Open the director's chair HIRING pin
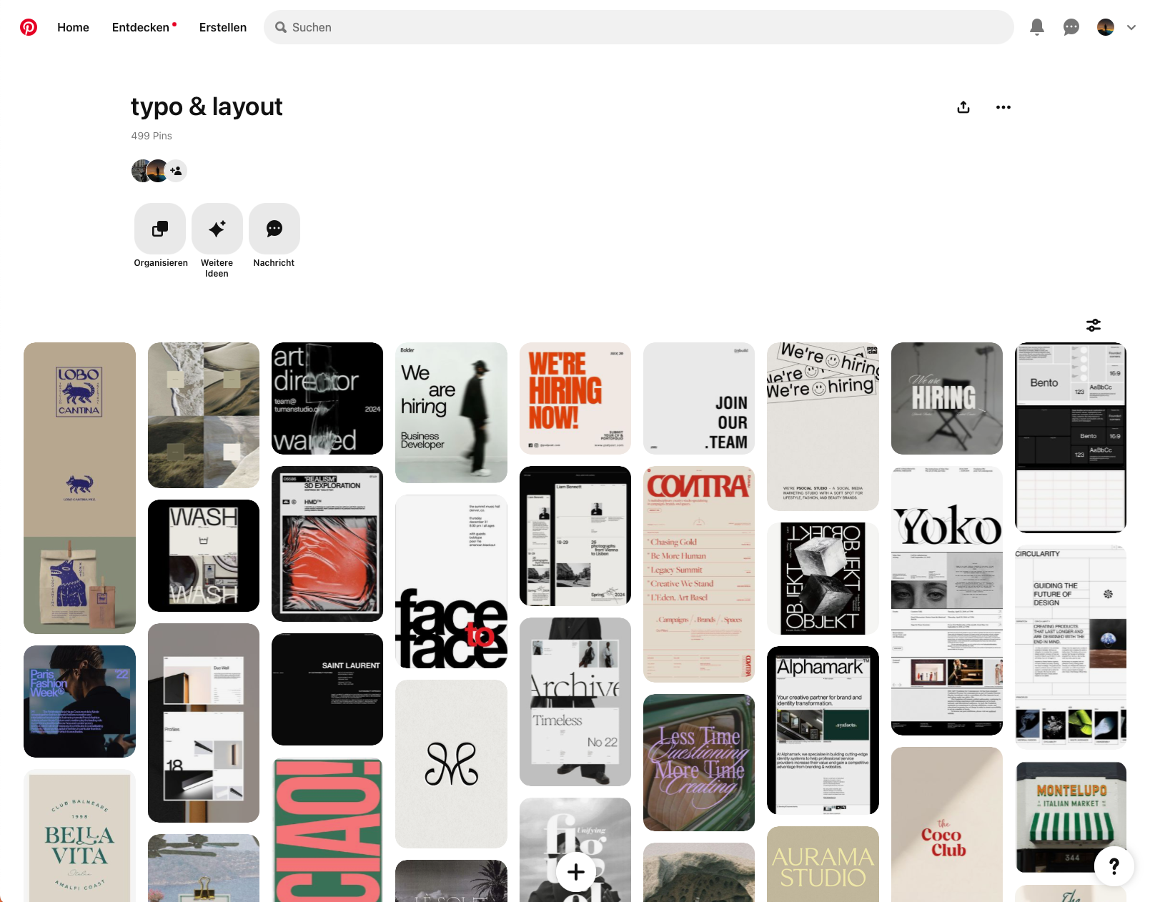The height and width of the screenshot is (902, 1150). [947, 398]
